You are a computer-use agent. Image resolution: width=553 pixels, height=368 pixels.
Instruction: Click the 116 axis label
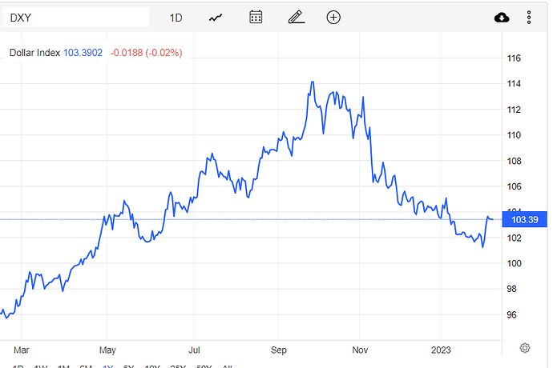pyautogui.click(x=514, y=58)
